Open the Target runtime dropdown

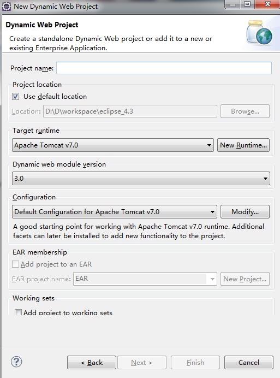[113, 145]
